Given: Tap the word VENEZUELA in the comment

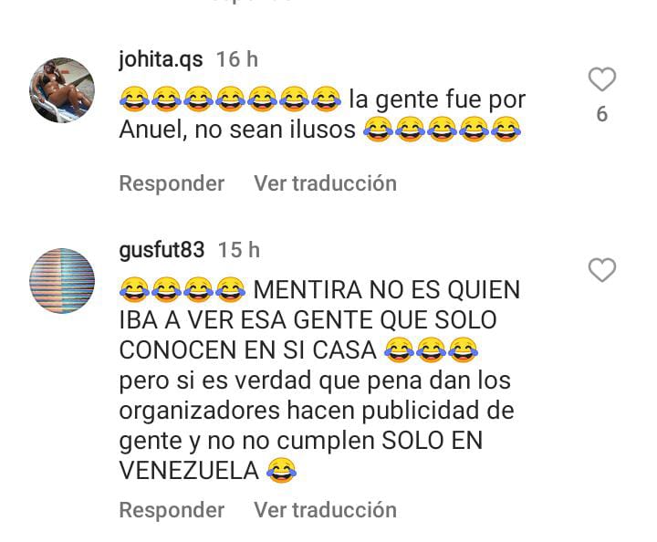Looking at the screenshot, I should (190, 471).
